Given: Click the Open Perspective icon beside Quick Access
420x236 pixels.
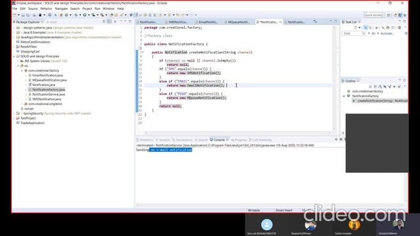Looking at the screenshot, I should pyautogui.click(x=388, y=15).
